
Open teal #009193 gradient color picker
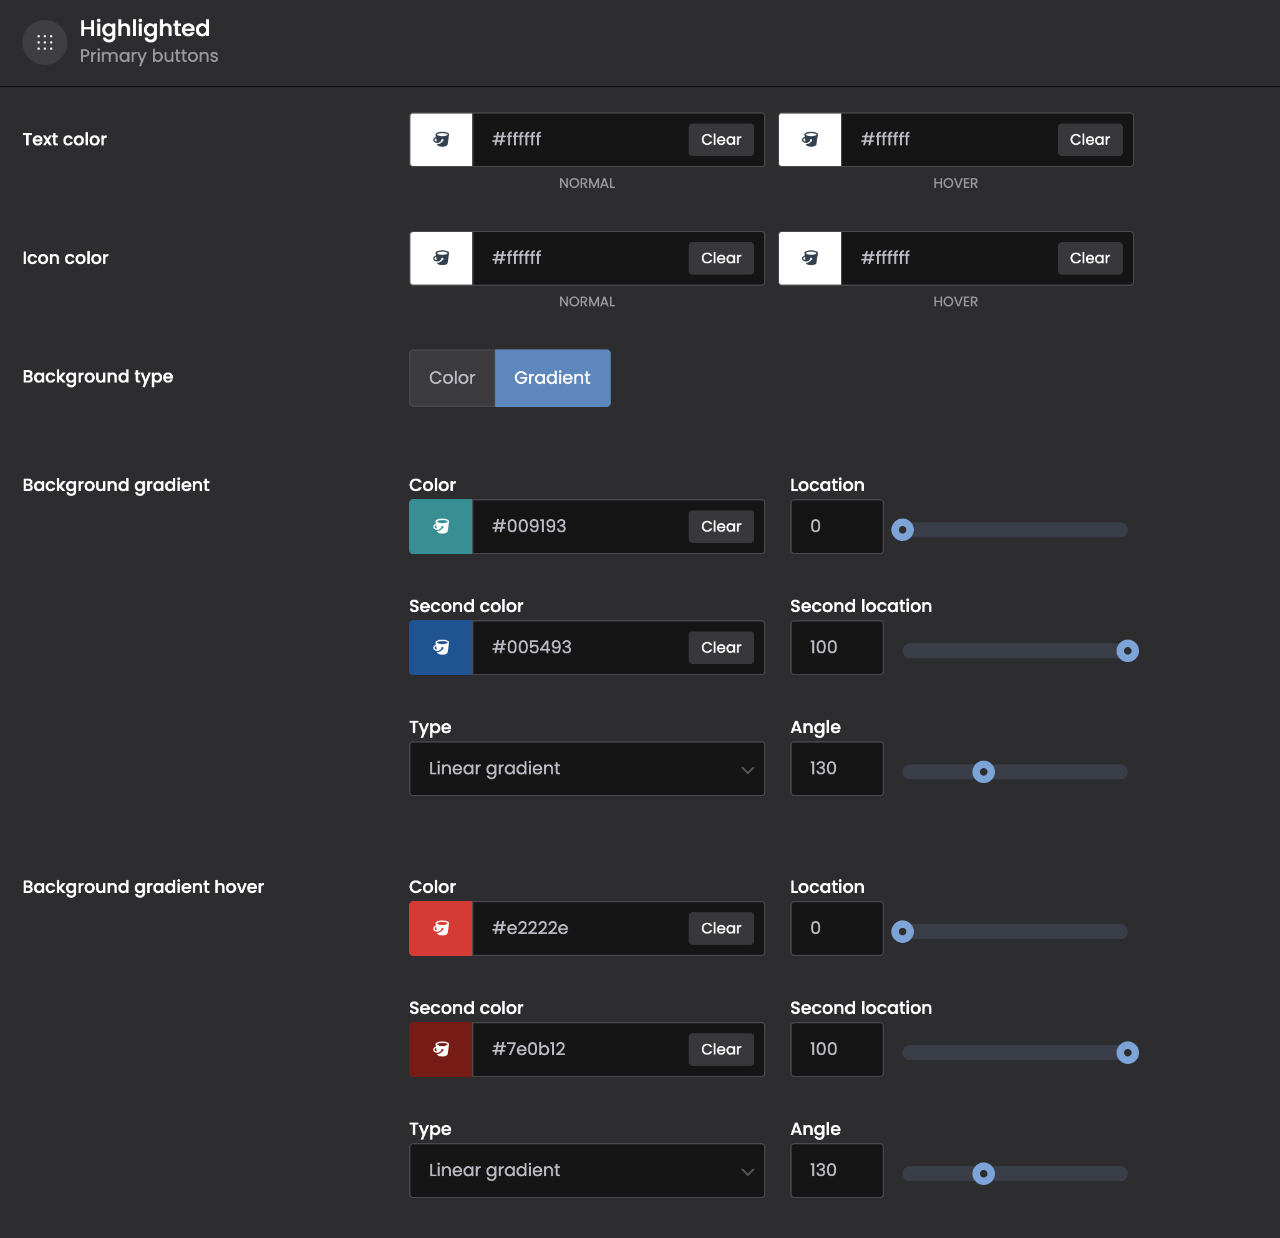pyautogui.click(x=441, y=527)
